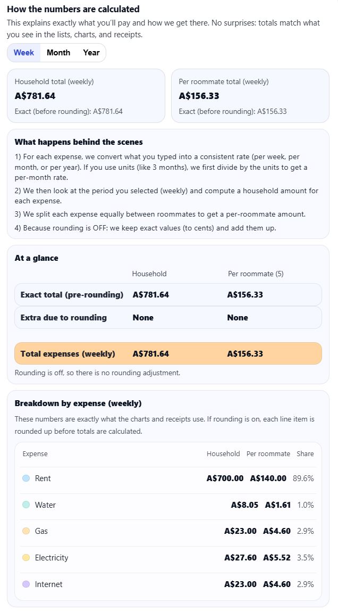The width and height of the screenshot is (338, 611).
Task: Select the Electricity expense row
Action: click(169, 557)
